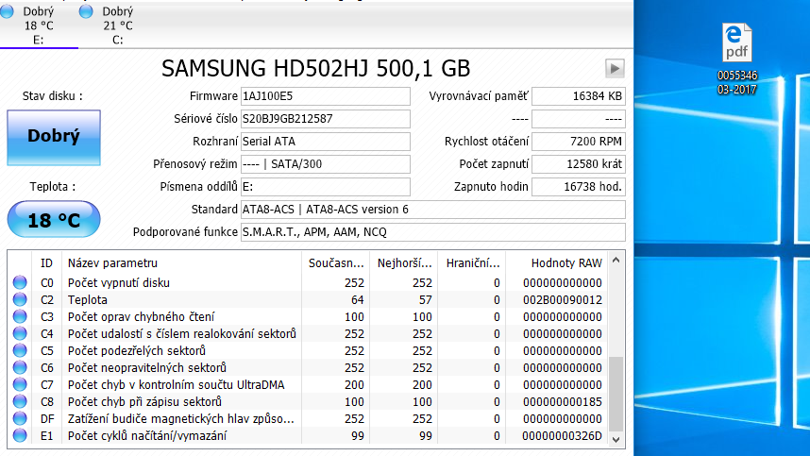Viewport: 810px width, 456px height.
Task: Click status icon of row C6
Action: (x=20, y=367)
